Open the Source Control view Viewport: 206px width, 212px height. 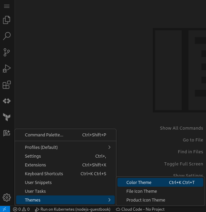click(7, 52)
